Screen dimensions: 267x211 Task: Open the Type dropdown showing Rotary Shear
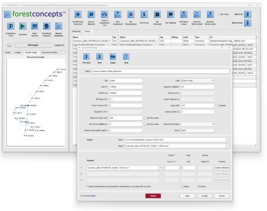point(198,80)
